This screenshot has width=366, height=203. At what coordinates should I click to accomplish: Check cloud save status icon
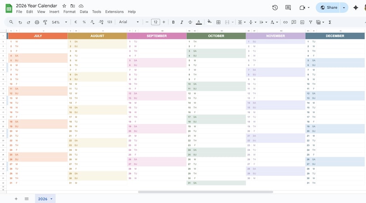(x=81, y=6)
